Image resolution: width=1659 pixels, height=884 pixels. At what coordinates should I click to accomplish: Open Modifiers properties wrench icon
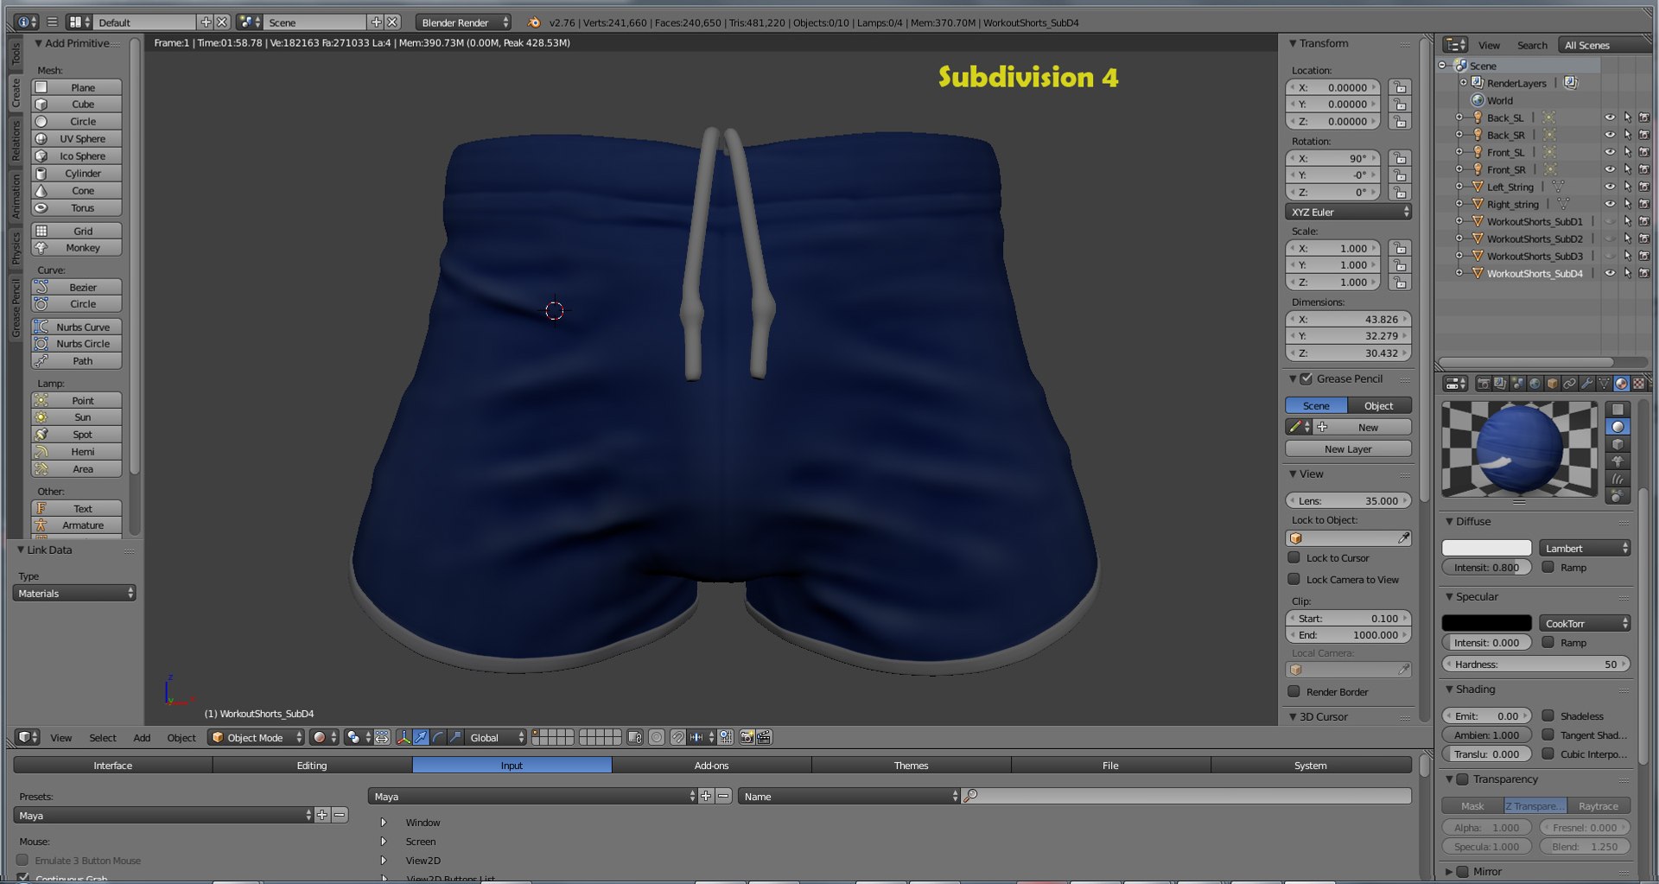coord(1586,384)
